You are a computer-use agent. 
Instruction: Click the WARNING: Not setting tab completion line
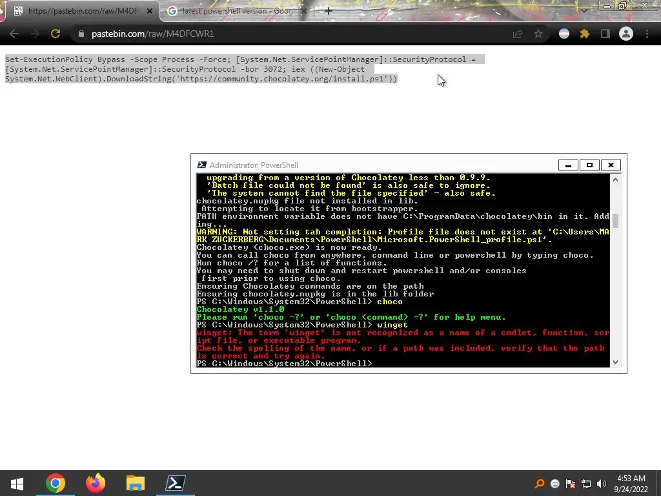pyautogui.click(x=403, y=235)
